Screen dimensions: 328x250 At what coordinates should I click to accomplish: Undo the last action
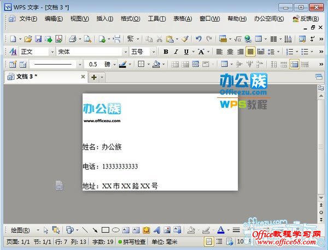(198, 39)
